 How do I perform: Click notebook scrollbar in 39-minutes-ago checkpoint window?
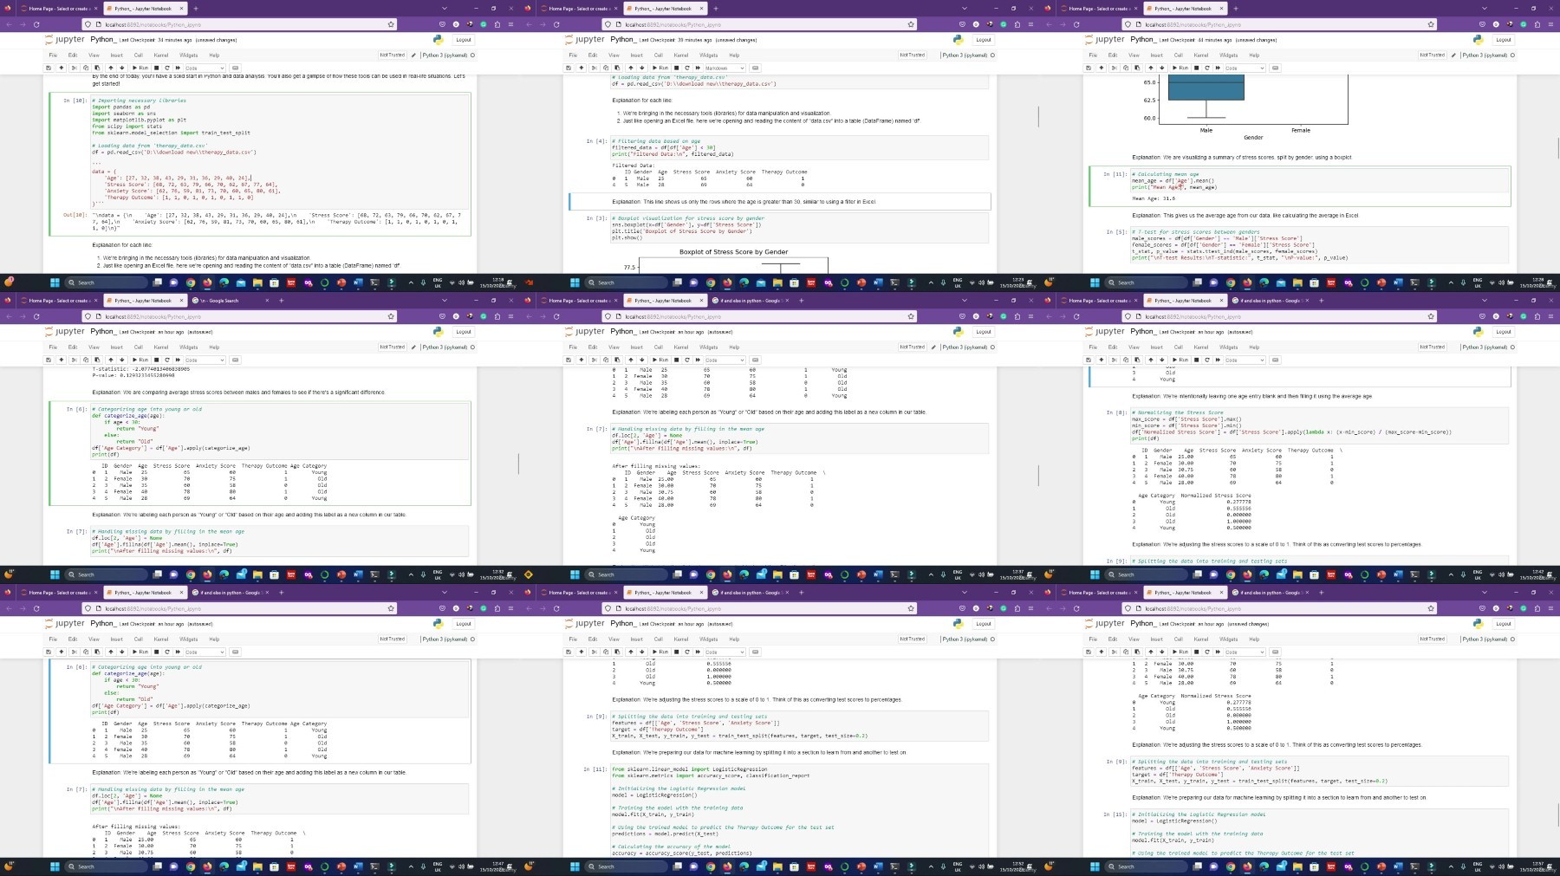point(1038,117)
